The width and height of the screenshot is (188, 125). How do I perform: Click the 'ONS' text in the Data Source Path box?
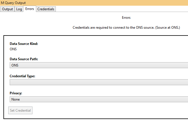(x=15, y=65)
